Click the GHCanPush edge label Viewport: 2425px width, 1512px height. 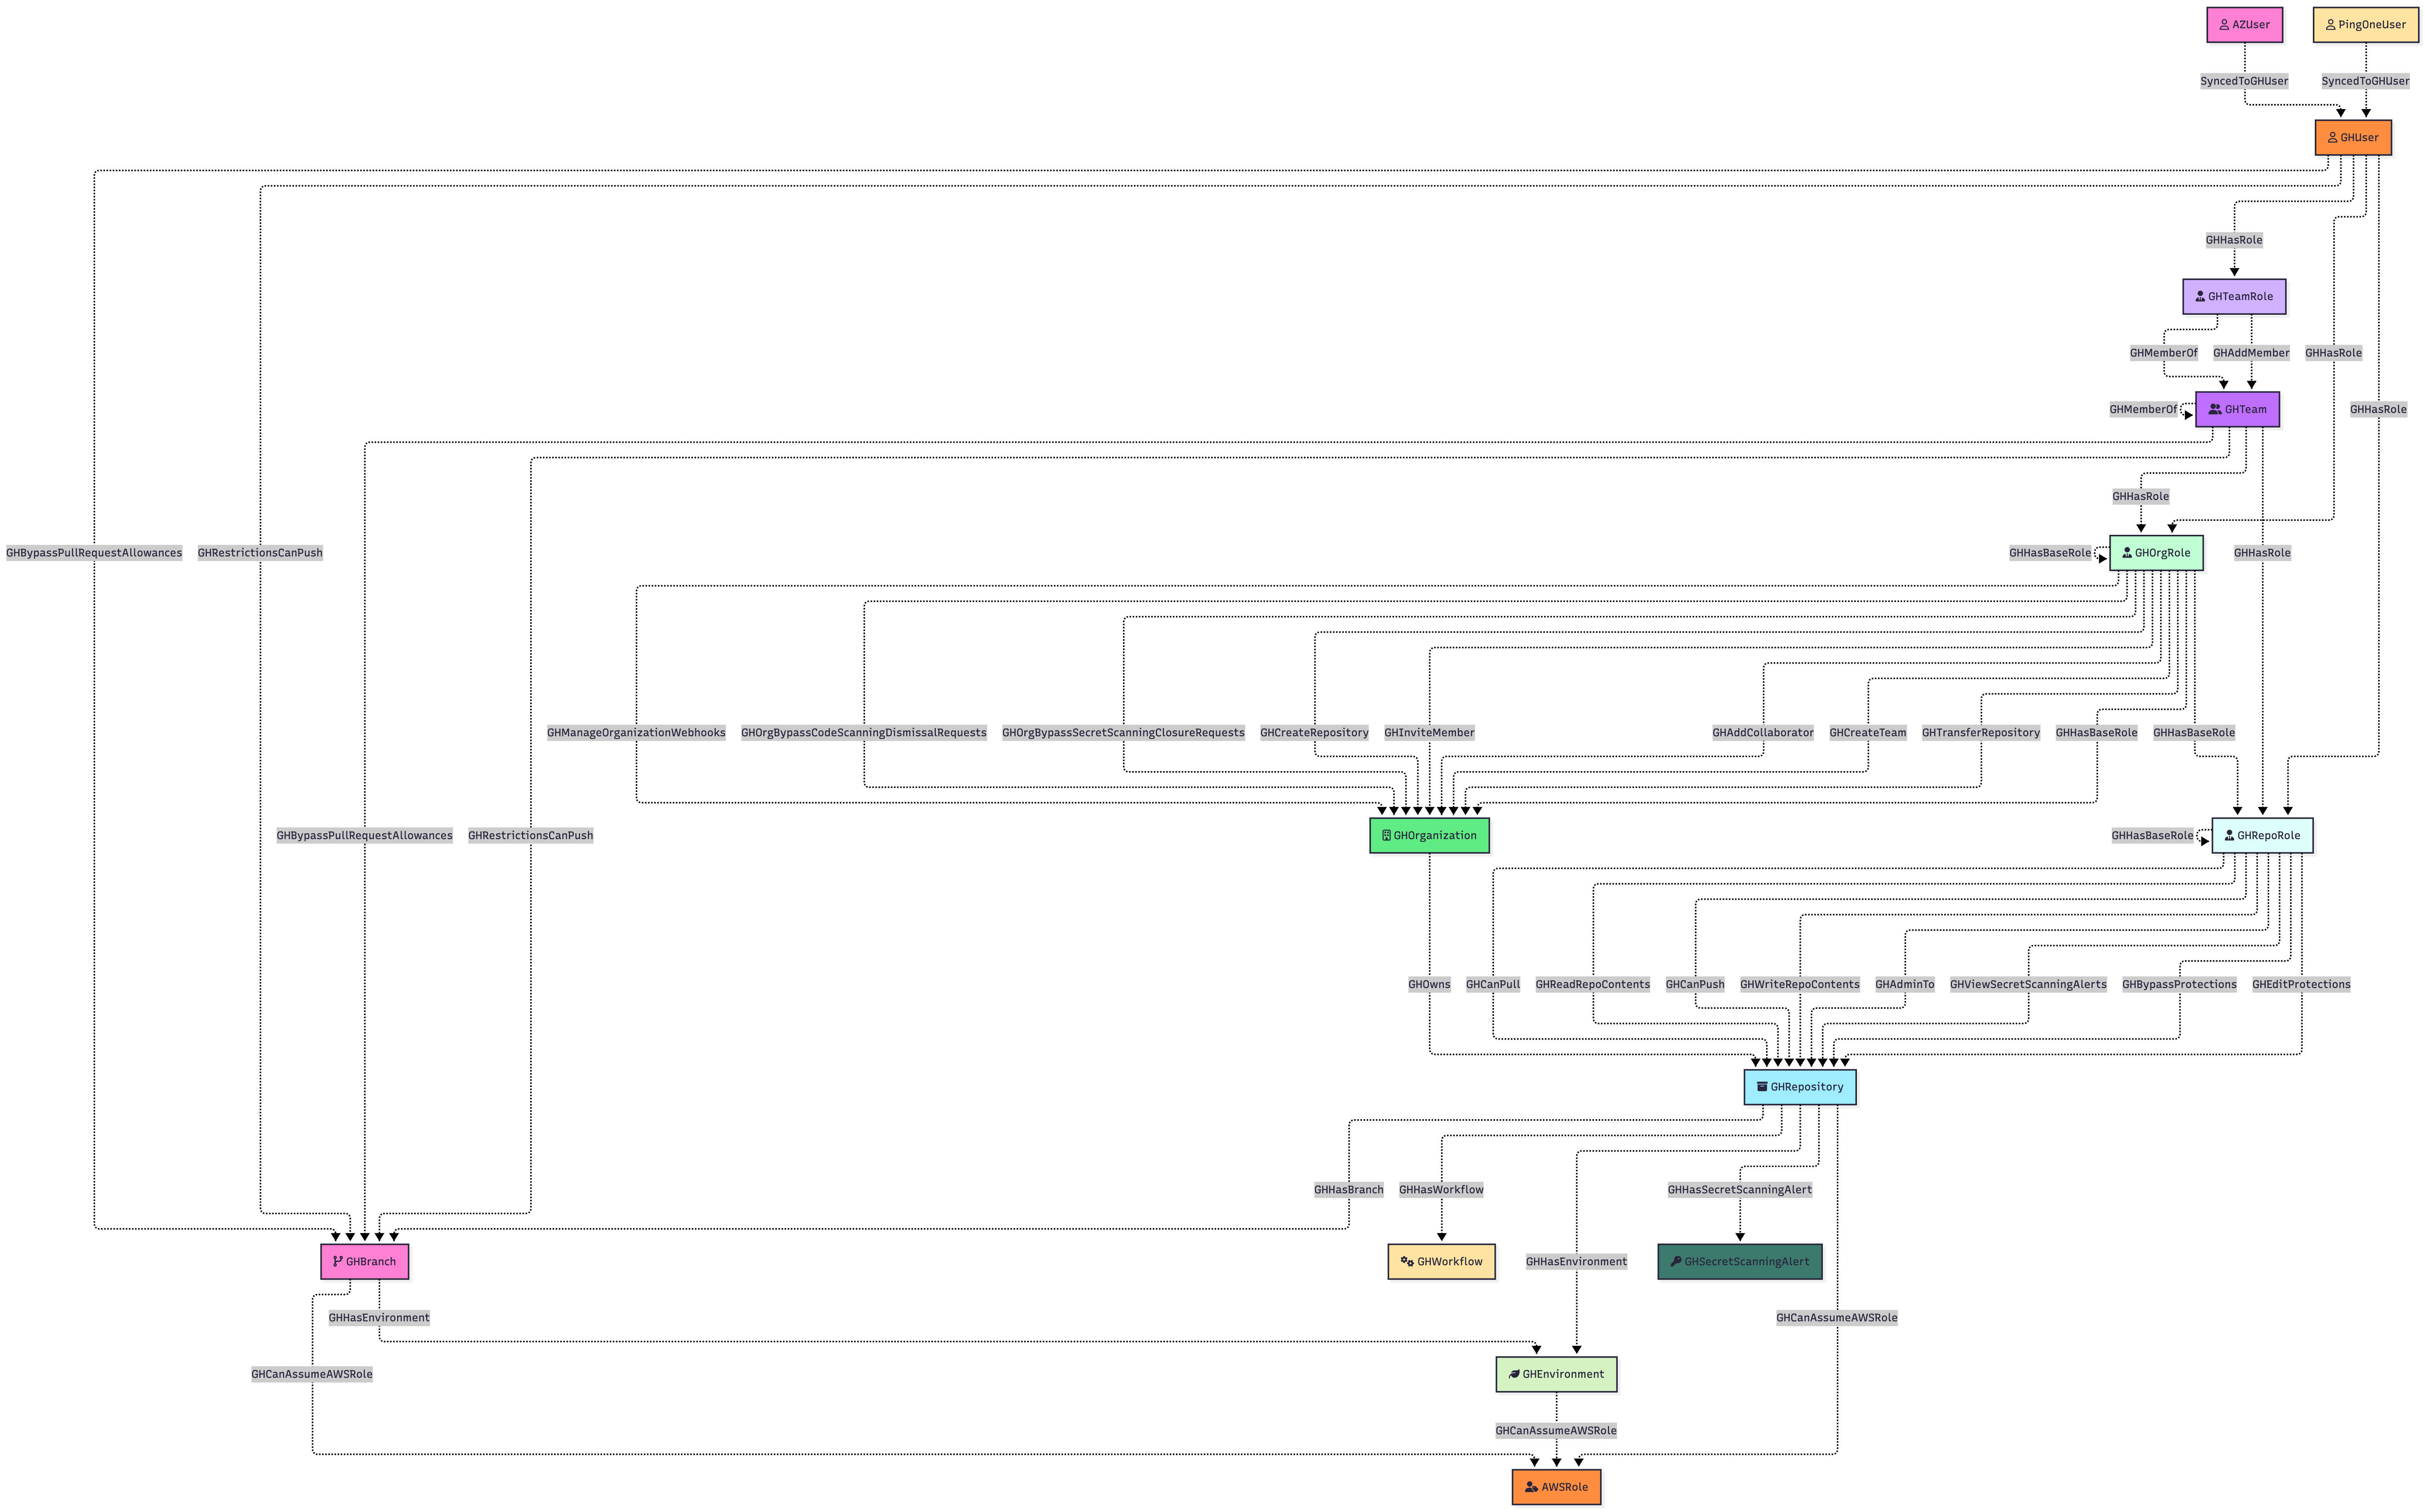[x=1695, y=985]
